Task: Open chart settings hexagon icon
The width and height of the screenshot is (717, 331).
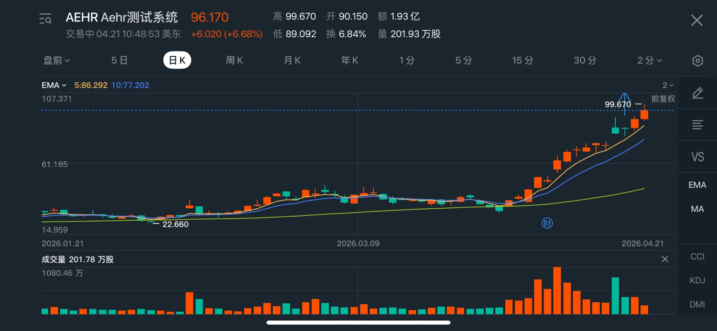Action: click(697, 61)
